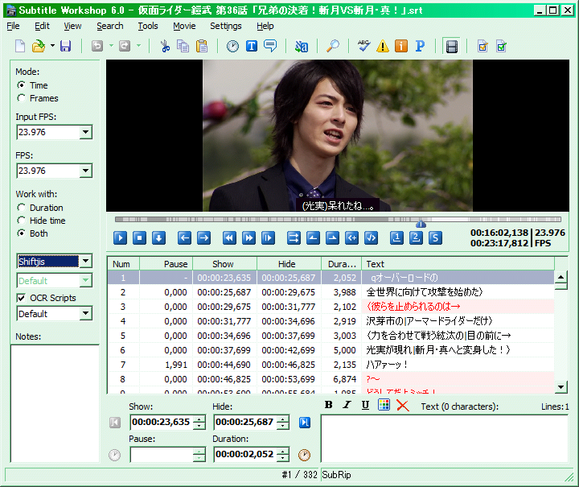
Task: Sort by the Show column header
Action: [x=224, y=264]
